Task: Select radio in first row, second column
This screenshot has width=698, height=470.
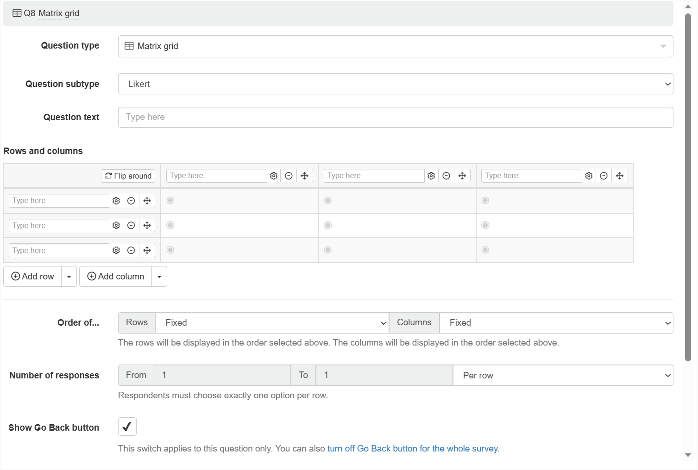Action: pos(328,200)
